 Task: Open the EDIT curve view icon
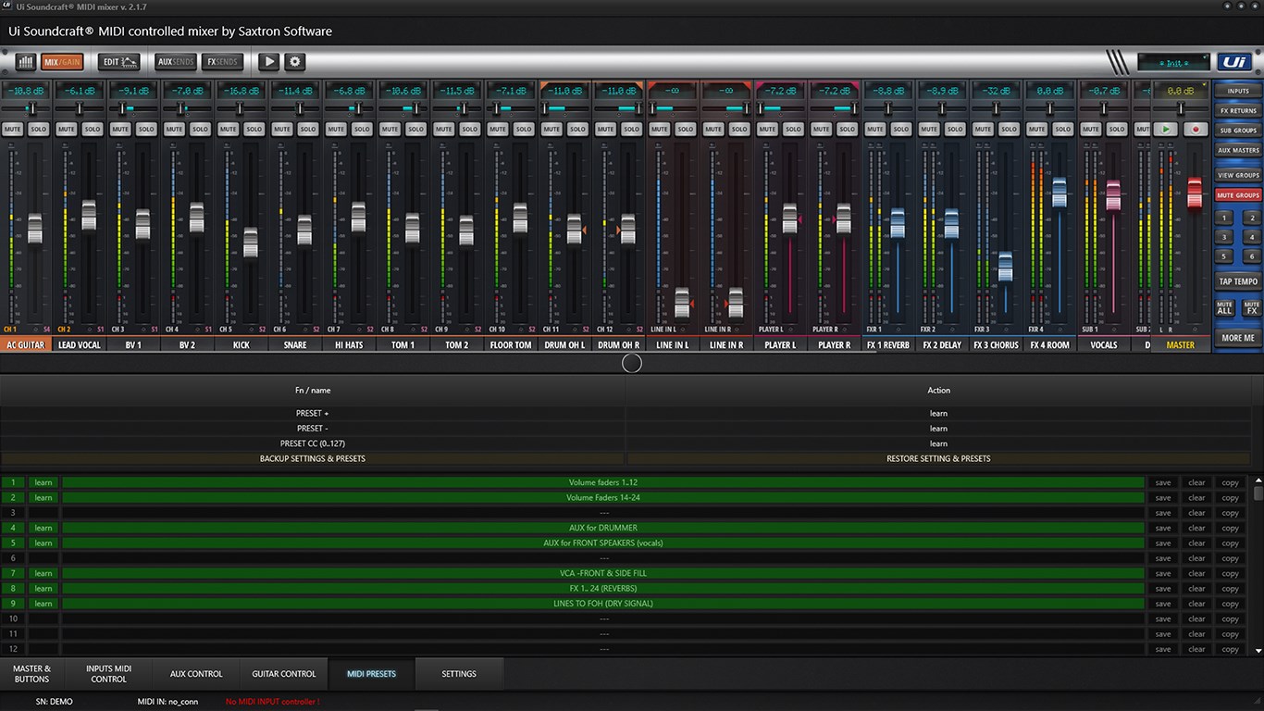coord(117,61)
